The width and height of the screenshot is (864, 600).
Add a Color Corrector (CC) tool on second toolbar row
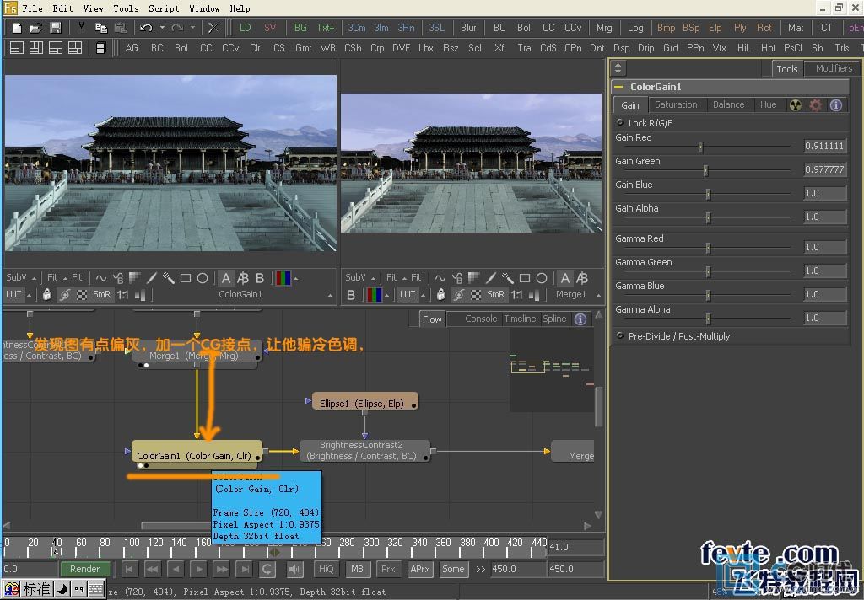pyautogui.click(x=206, y=48)
